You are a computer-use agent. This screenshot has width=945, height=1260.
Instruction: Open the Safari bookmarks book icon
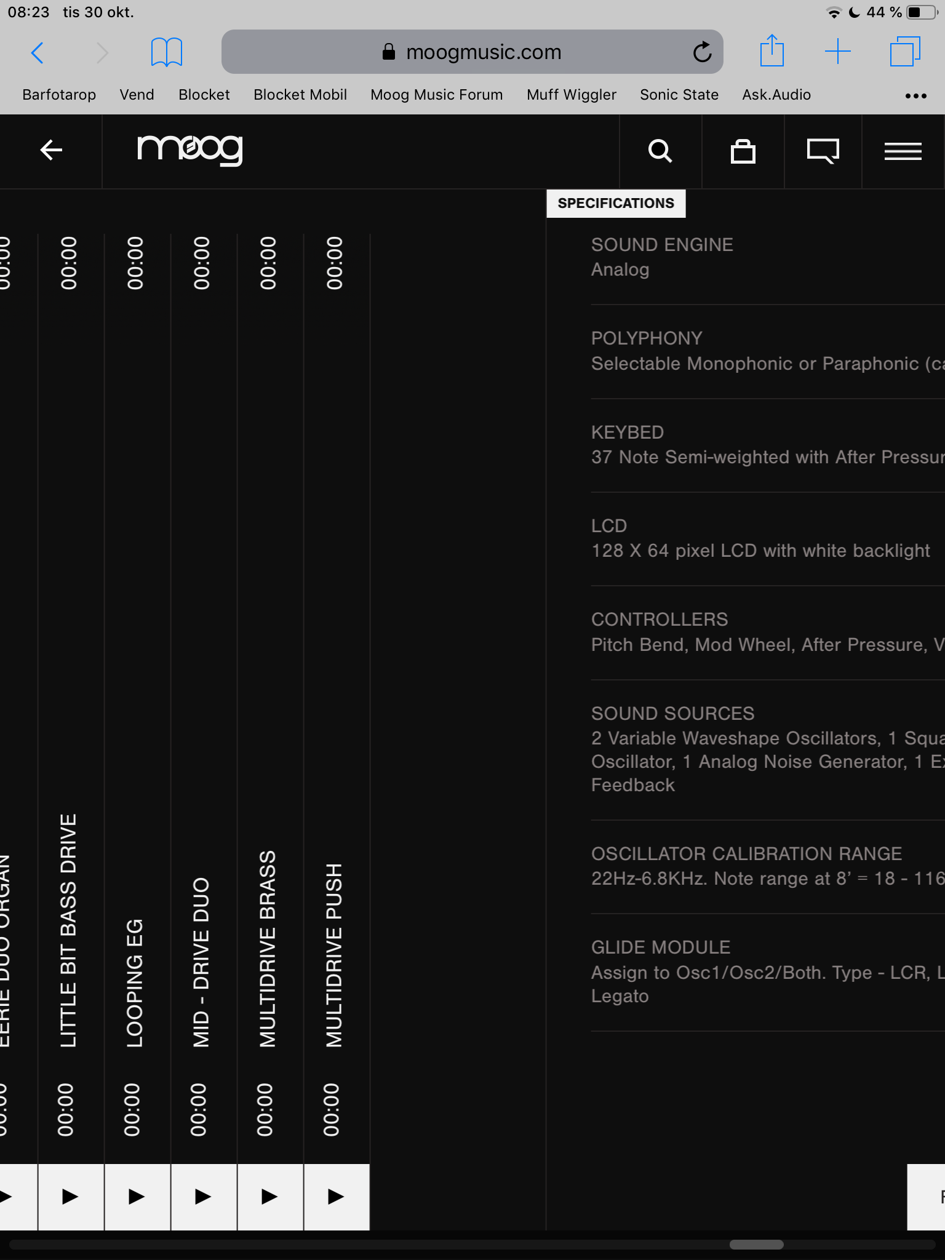166,53
